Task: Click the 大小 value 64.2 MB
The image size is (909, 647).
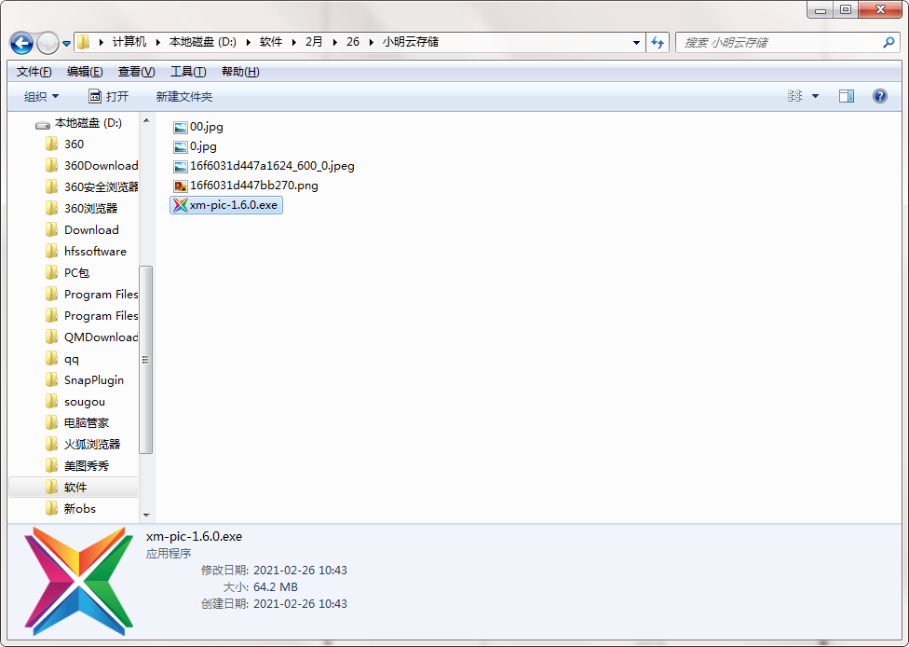Action: (x=276, y=587)
